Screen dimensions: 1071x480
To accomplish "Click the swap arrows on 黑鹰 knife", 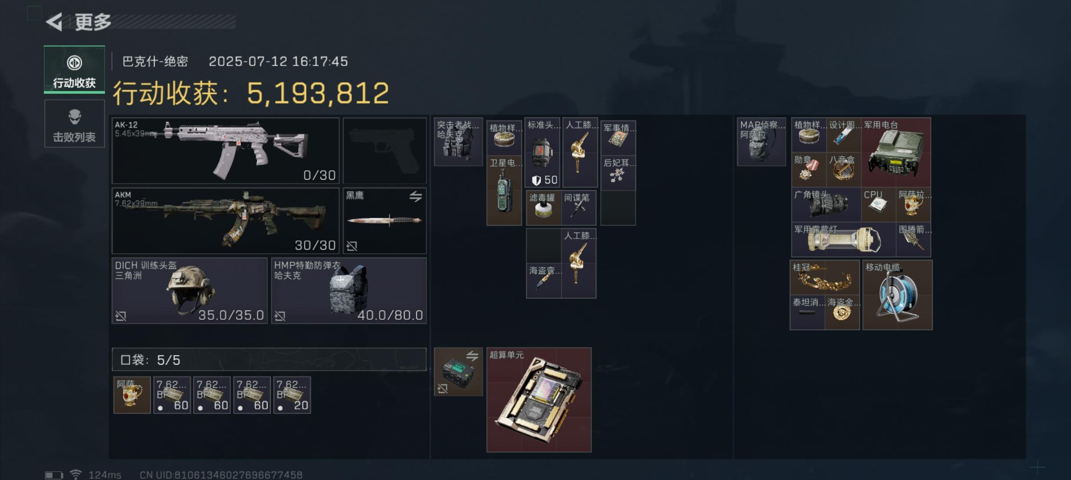I will point(415,196).
